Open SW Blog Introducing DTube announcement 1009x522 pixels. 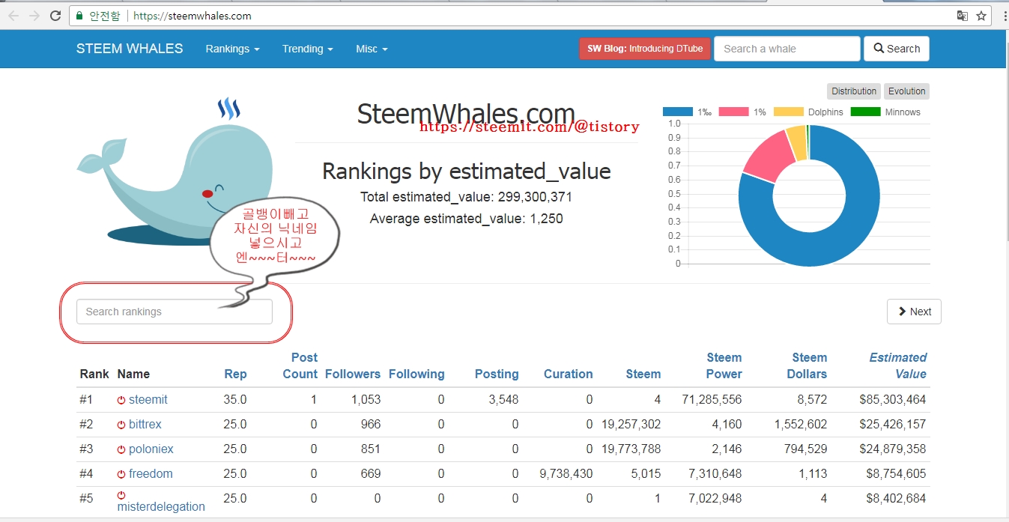click(645, 49)
